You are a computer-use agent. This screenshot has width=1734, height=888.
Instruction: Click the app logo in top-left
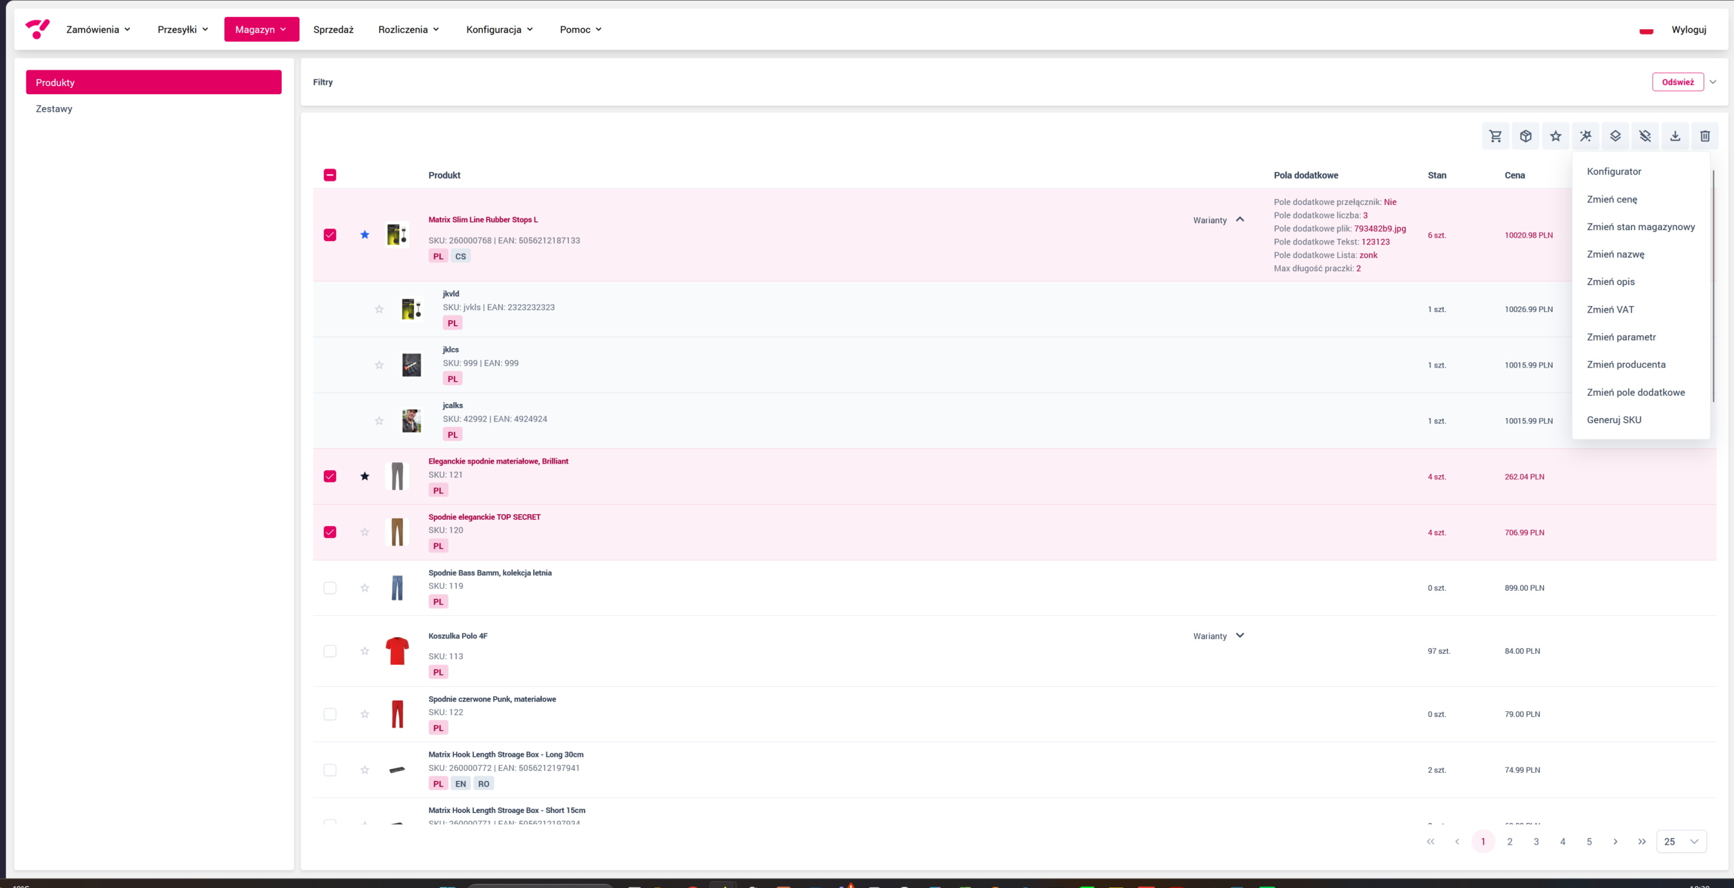tap(37, 29)
